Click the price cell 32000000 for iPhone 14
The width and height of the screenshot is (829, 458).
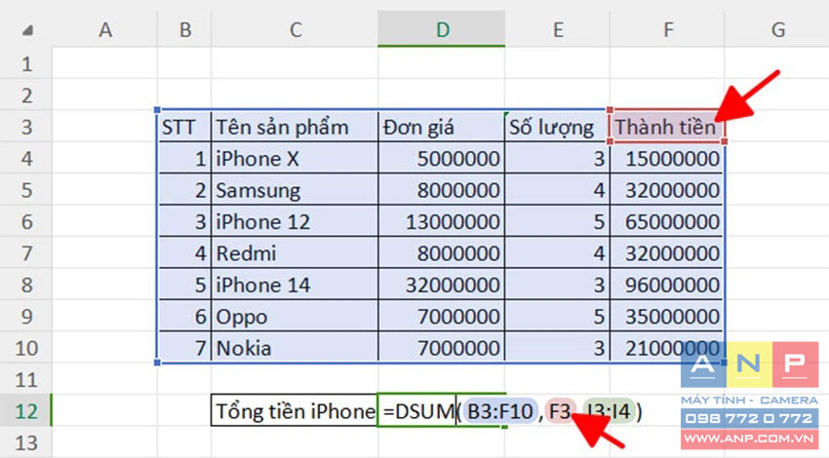coord(442,286)
